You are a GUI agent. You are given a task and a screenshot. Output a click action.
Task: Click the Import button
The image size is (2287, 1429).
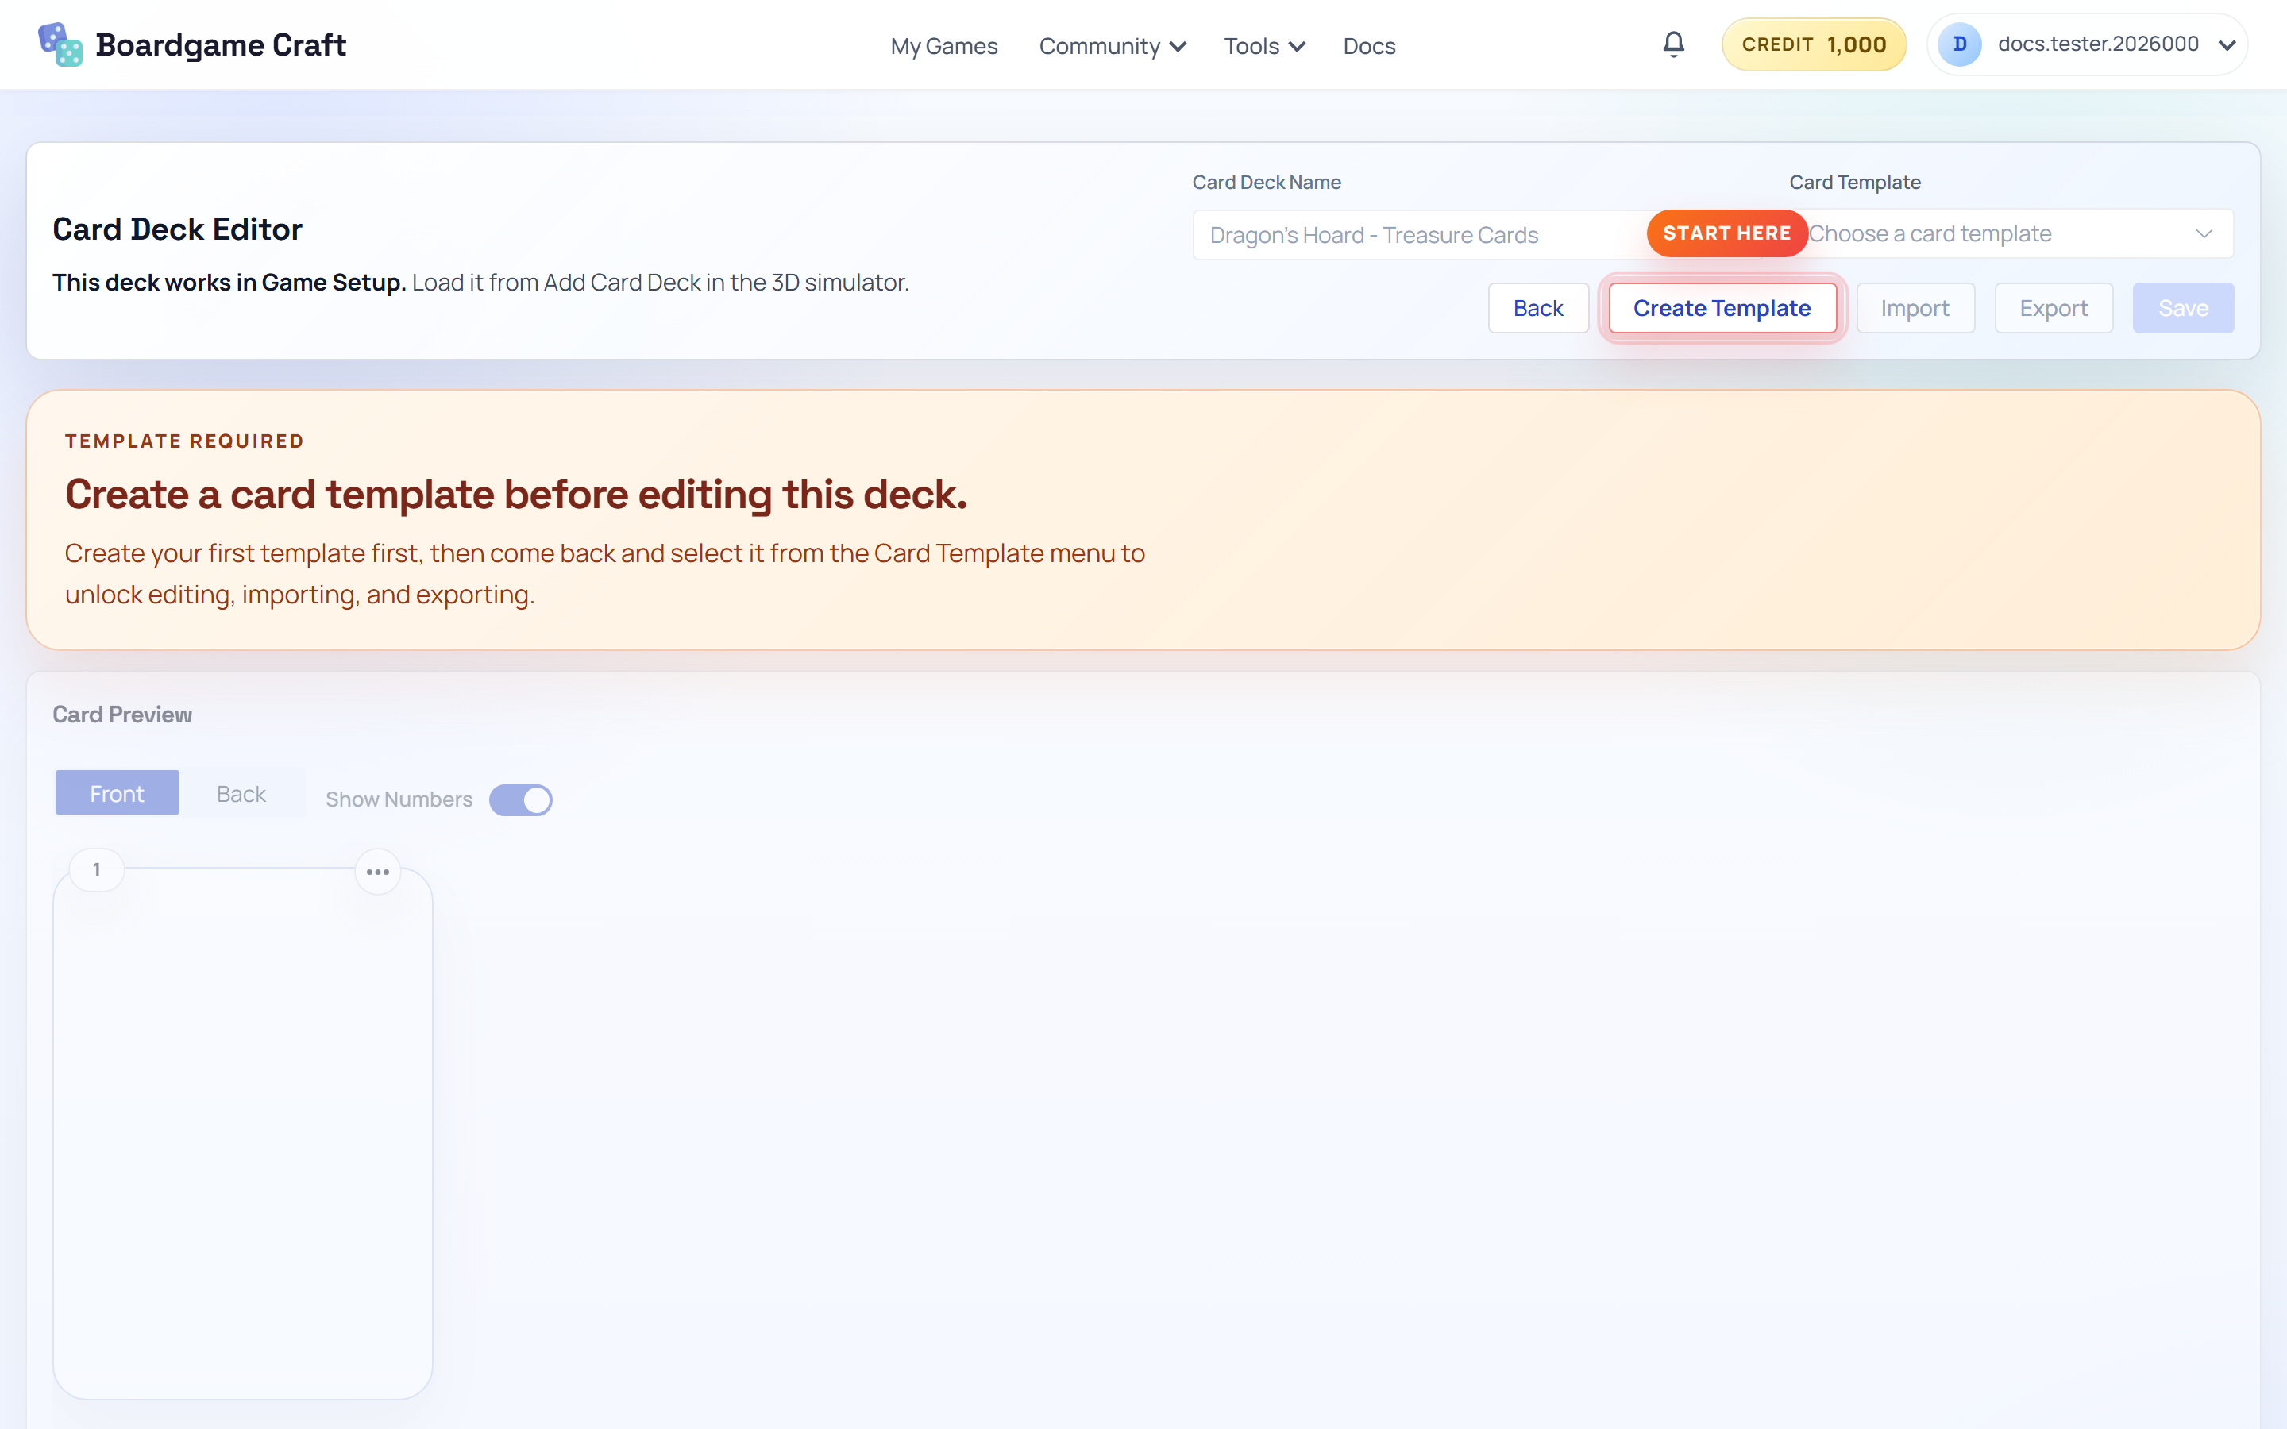(x=1915, y=308)
